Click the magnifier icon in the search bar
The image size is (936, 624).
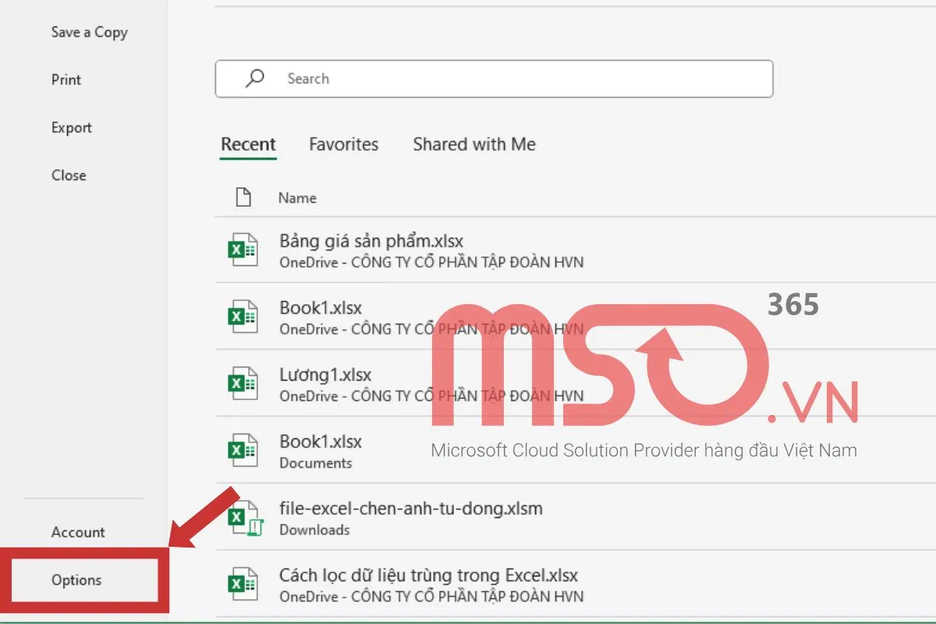[x=256, y=78]
